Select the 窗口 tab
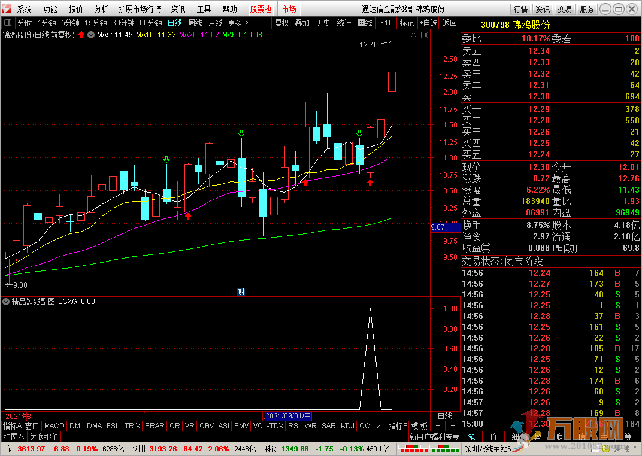Image resolution: width=642 pixels, height=456 pixels. (x=32, y=426)
